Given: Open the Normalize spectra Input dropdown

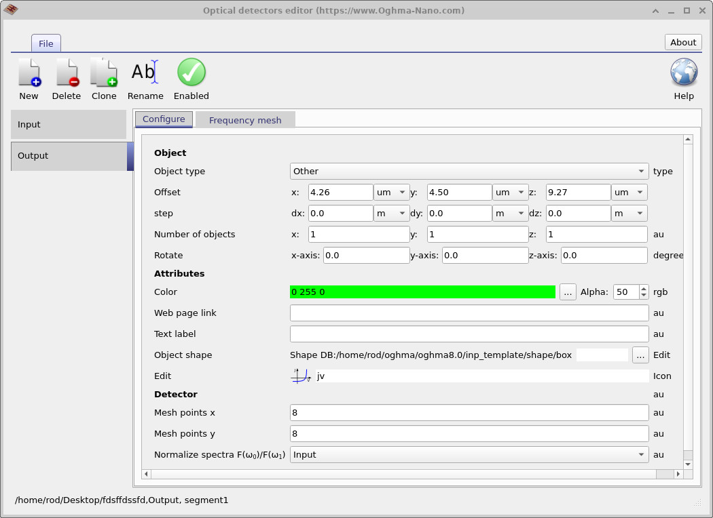Looking at the screenshot, I should click(469, 454).
